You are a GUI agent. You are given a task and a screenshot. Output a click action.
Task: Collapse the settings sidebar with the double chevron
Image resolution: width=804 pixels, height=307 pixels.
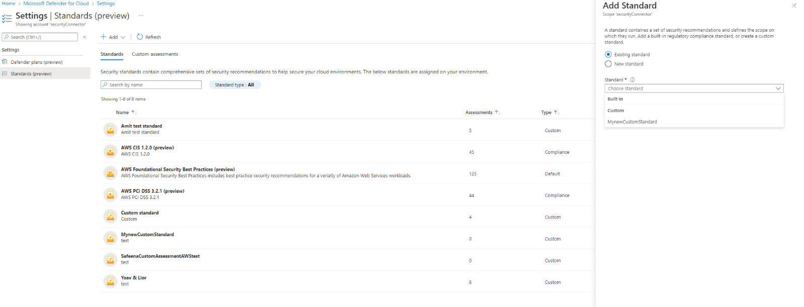tap(84, 37)
